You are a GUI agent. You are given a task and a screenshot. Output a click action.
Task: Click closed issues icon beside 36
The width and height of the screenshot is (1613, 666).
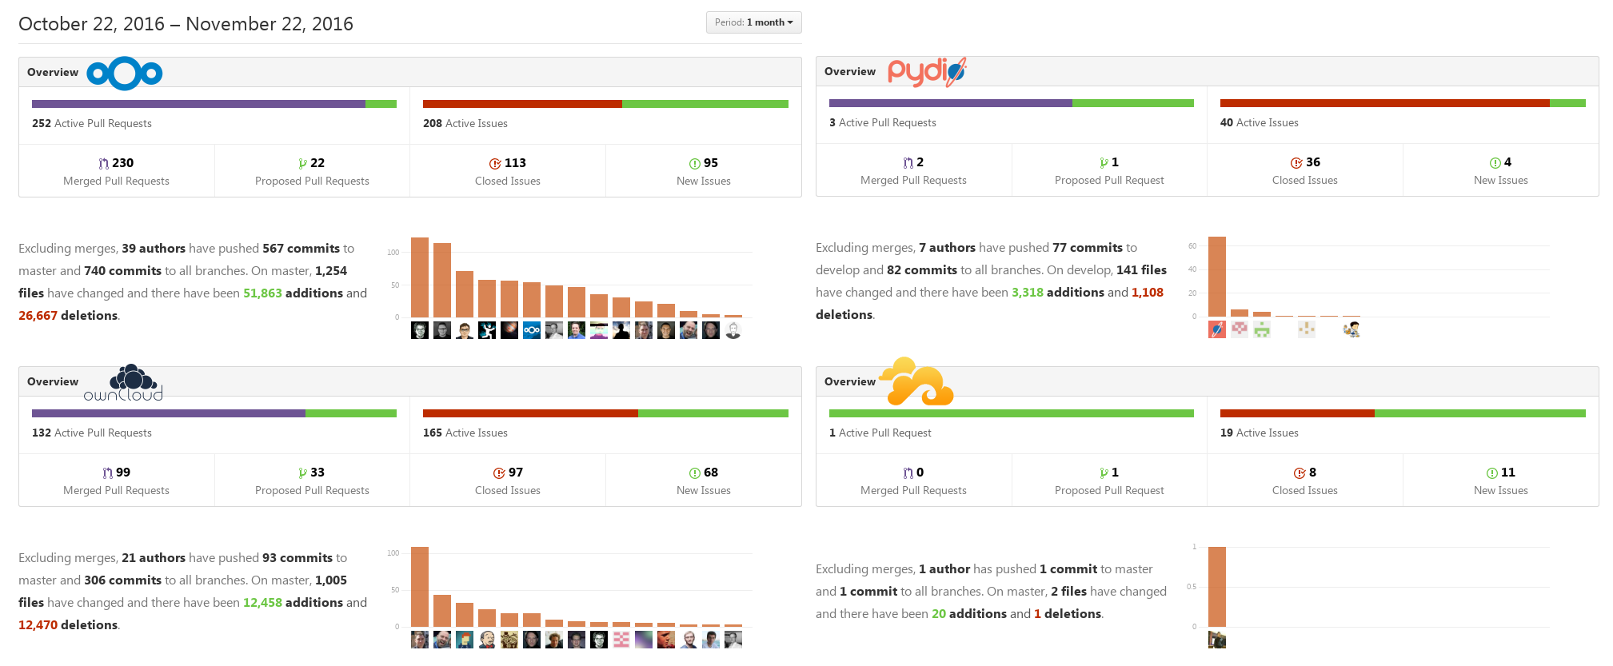point(1296,162)
